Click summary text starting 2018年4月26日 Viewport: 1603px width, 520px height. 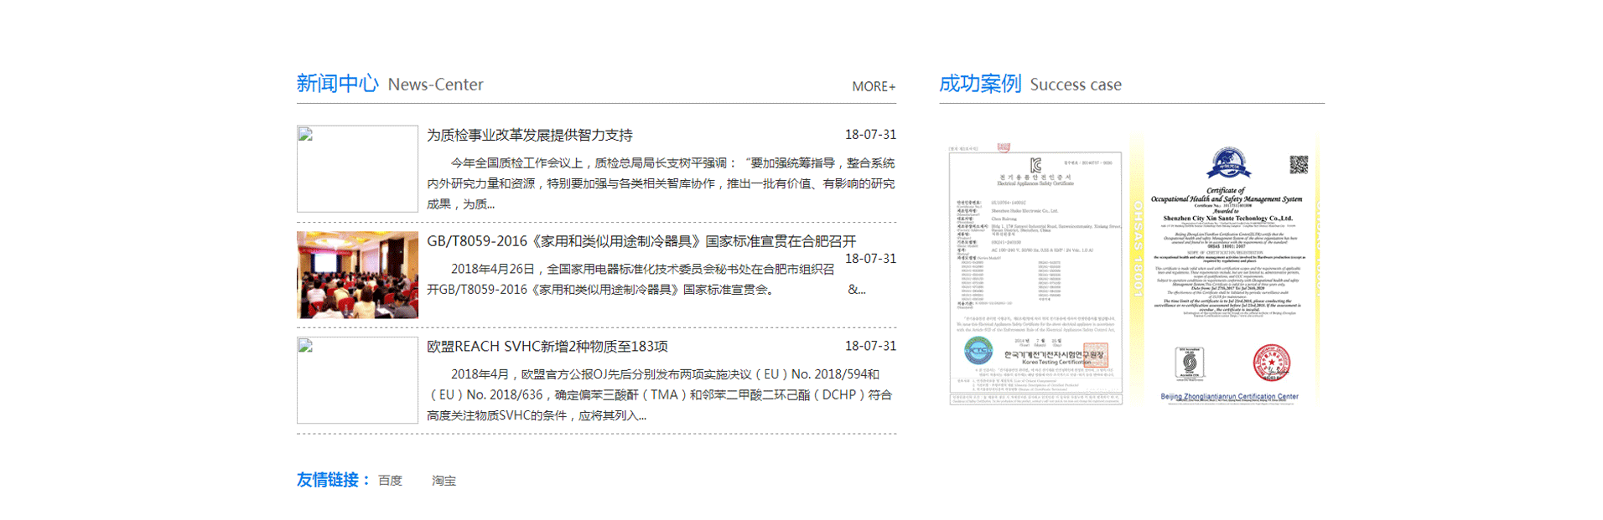[646, 279]
